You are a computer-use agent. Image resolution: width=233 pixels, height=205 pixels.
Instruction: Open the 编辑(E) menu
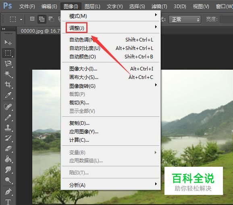click(49, 6)
